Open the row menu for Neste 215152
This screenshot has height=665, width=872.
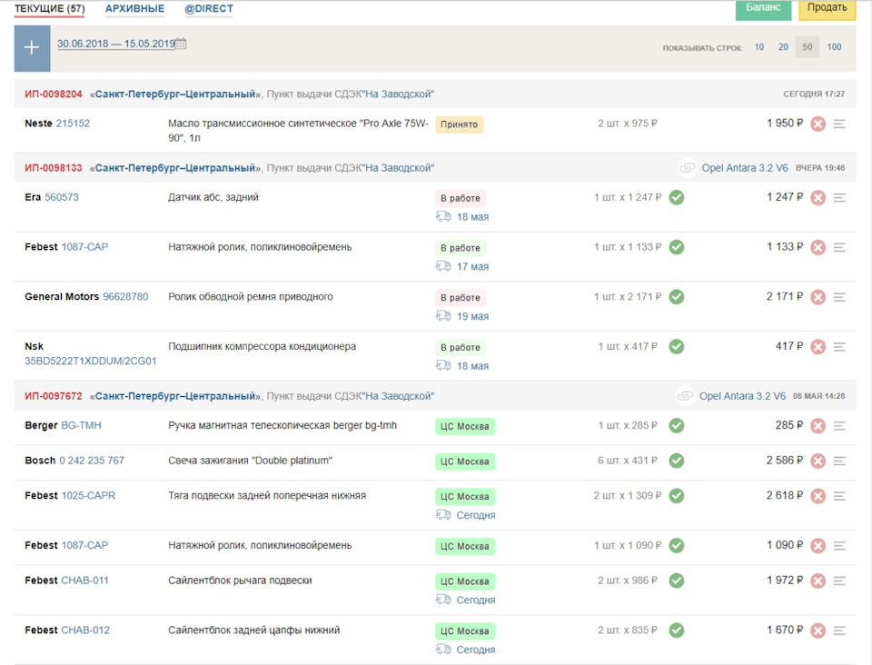click(839, 124)
